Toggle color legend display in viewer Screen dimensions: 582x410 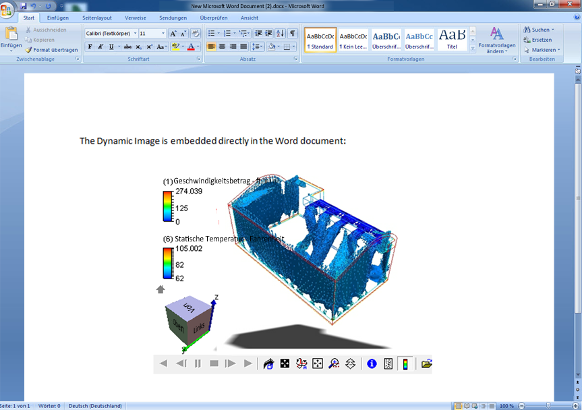[x=405, y=363]
